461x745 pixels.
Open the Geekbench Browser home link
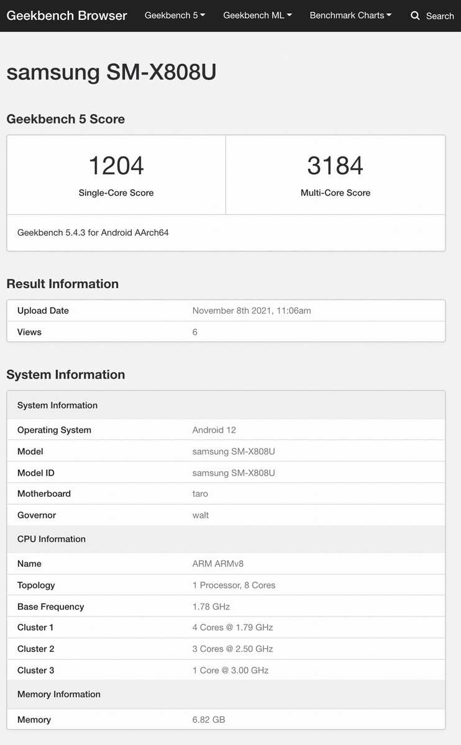tap(66, 16)
